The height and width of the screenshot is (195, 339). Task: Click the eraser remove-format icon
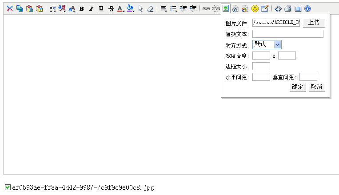[x=150, y=8]
